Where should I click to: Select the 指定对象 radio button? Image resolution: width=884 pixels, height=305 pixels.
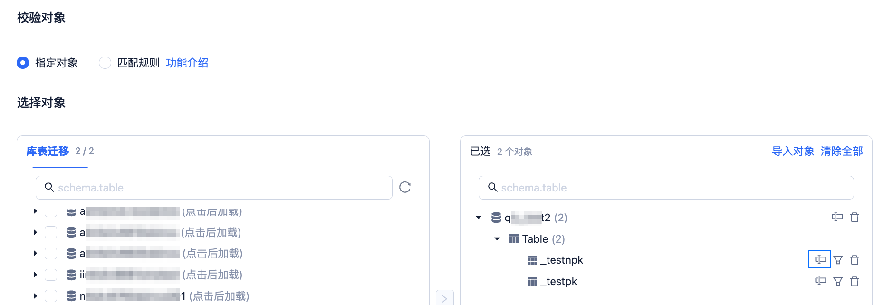(23, 63)
